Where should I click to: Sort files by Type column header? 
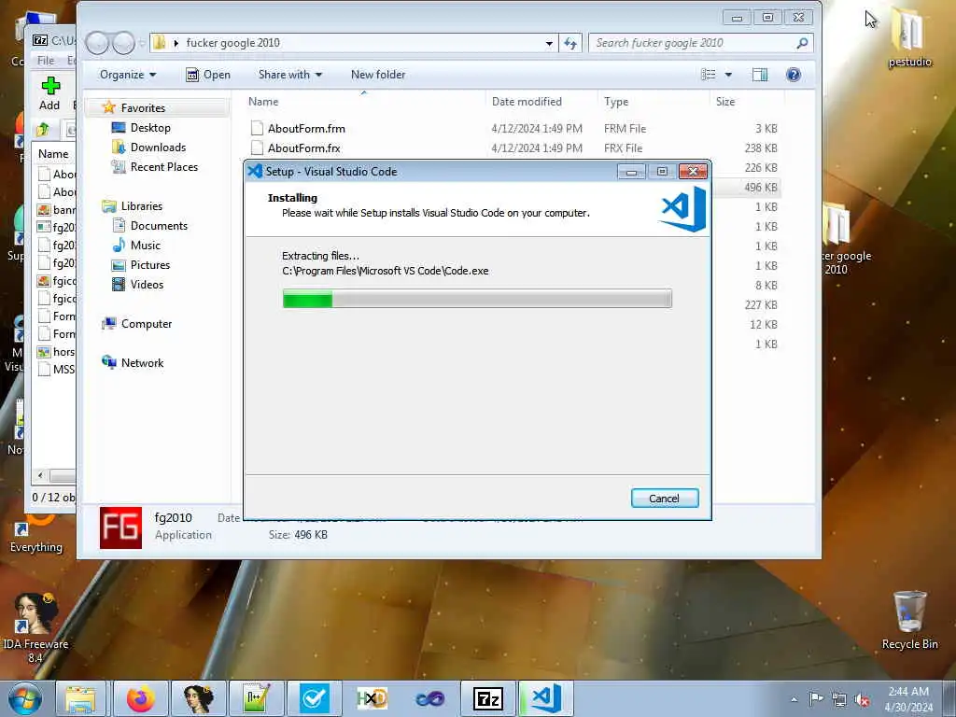[x=616, y=102]
